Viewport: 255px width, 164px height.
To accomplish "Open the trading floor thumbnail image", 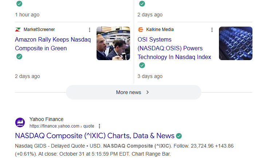I will (x=113, y=43).
